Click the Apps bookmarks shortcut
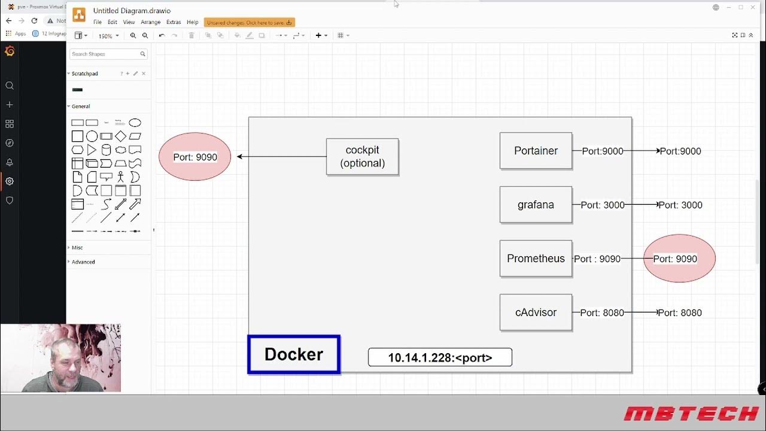 point(17,34)
